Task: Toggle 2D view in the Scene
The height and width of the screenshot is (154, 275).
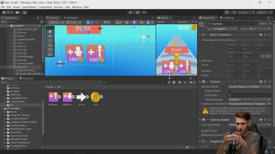Action: pos(127,22)
